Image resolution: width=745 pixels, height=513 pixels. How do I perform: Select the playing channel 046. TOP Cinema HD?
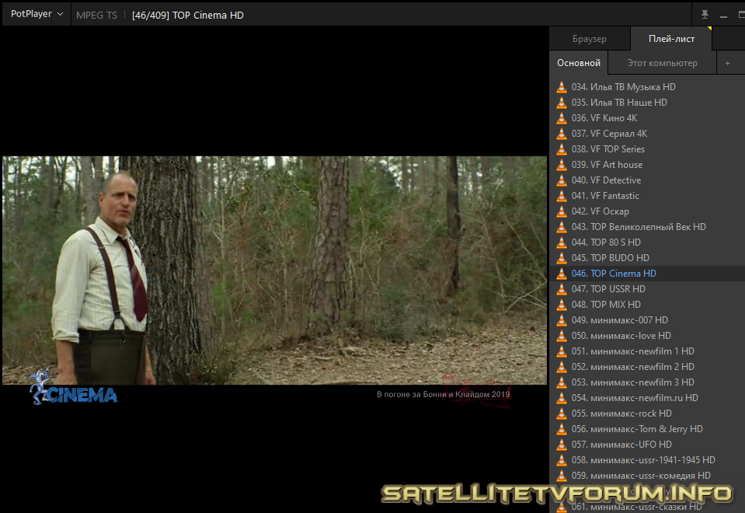pyautogui.click(x=647, y=274)
